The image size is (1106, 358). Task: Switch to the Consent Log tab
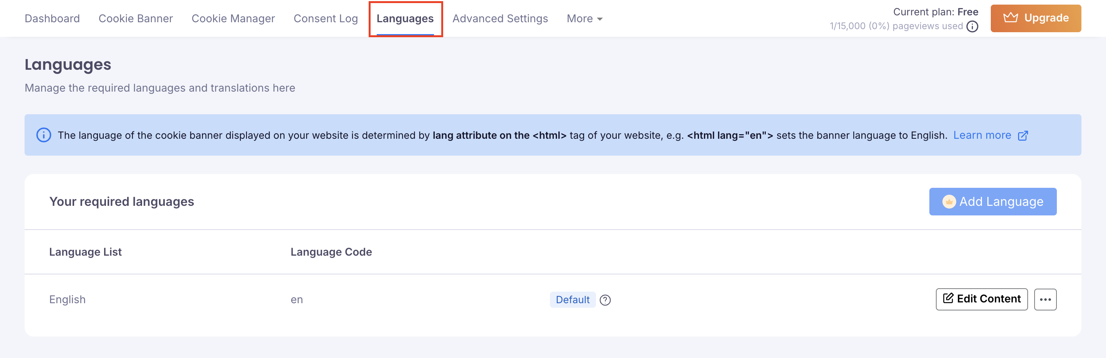tap(326, 18)
